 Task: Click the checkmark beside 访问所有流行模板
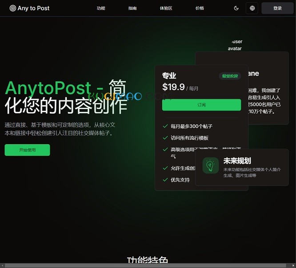click(165, 138)
